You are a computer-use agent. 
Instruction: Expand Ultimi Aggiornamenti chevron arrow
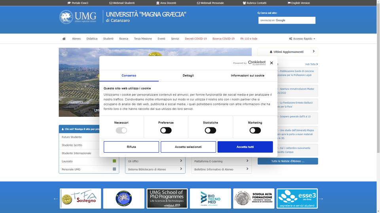(313, 51)
